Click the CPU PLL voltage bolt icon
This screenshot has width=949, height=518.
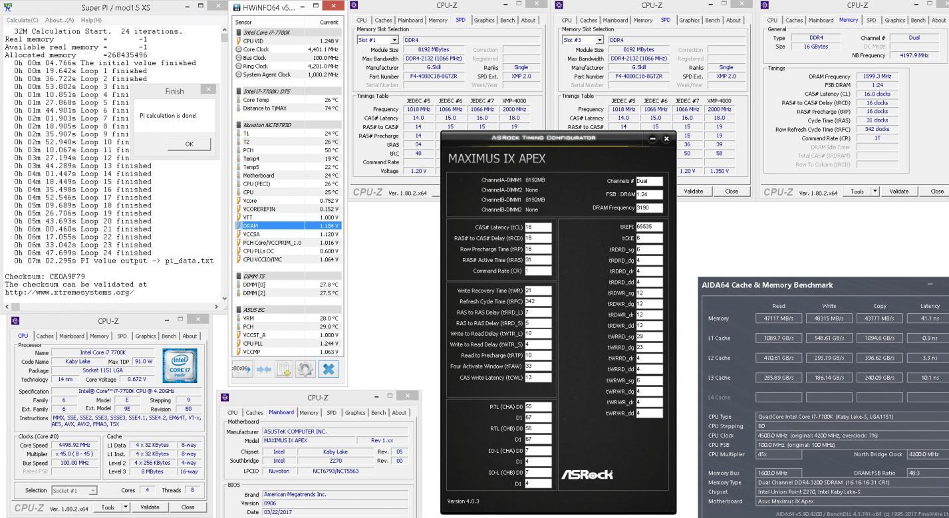(239, 343)
